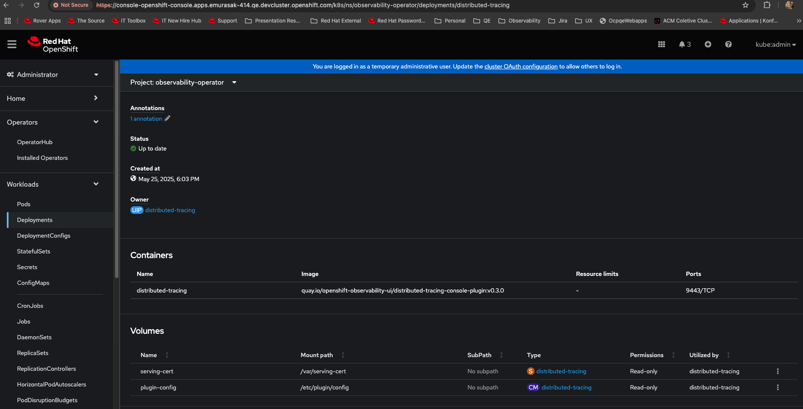Open the notifications bell
The width and height of the screenshot is (803, 409).
point(685,44)
